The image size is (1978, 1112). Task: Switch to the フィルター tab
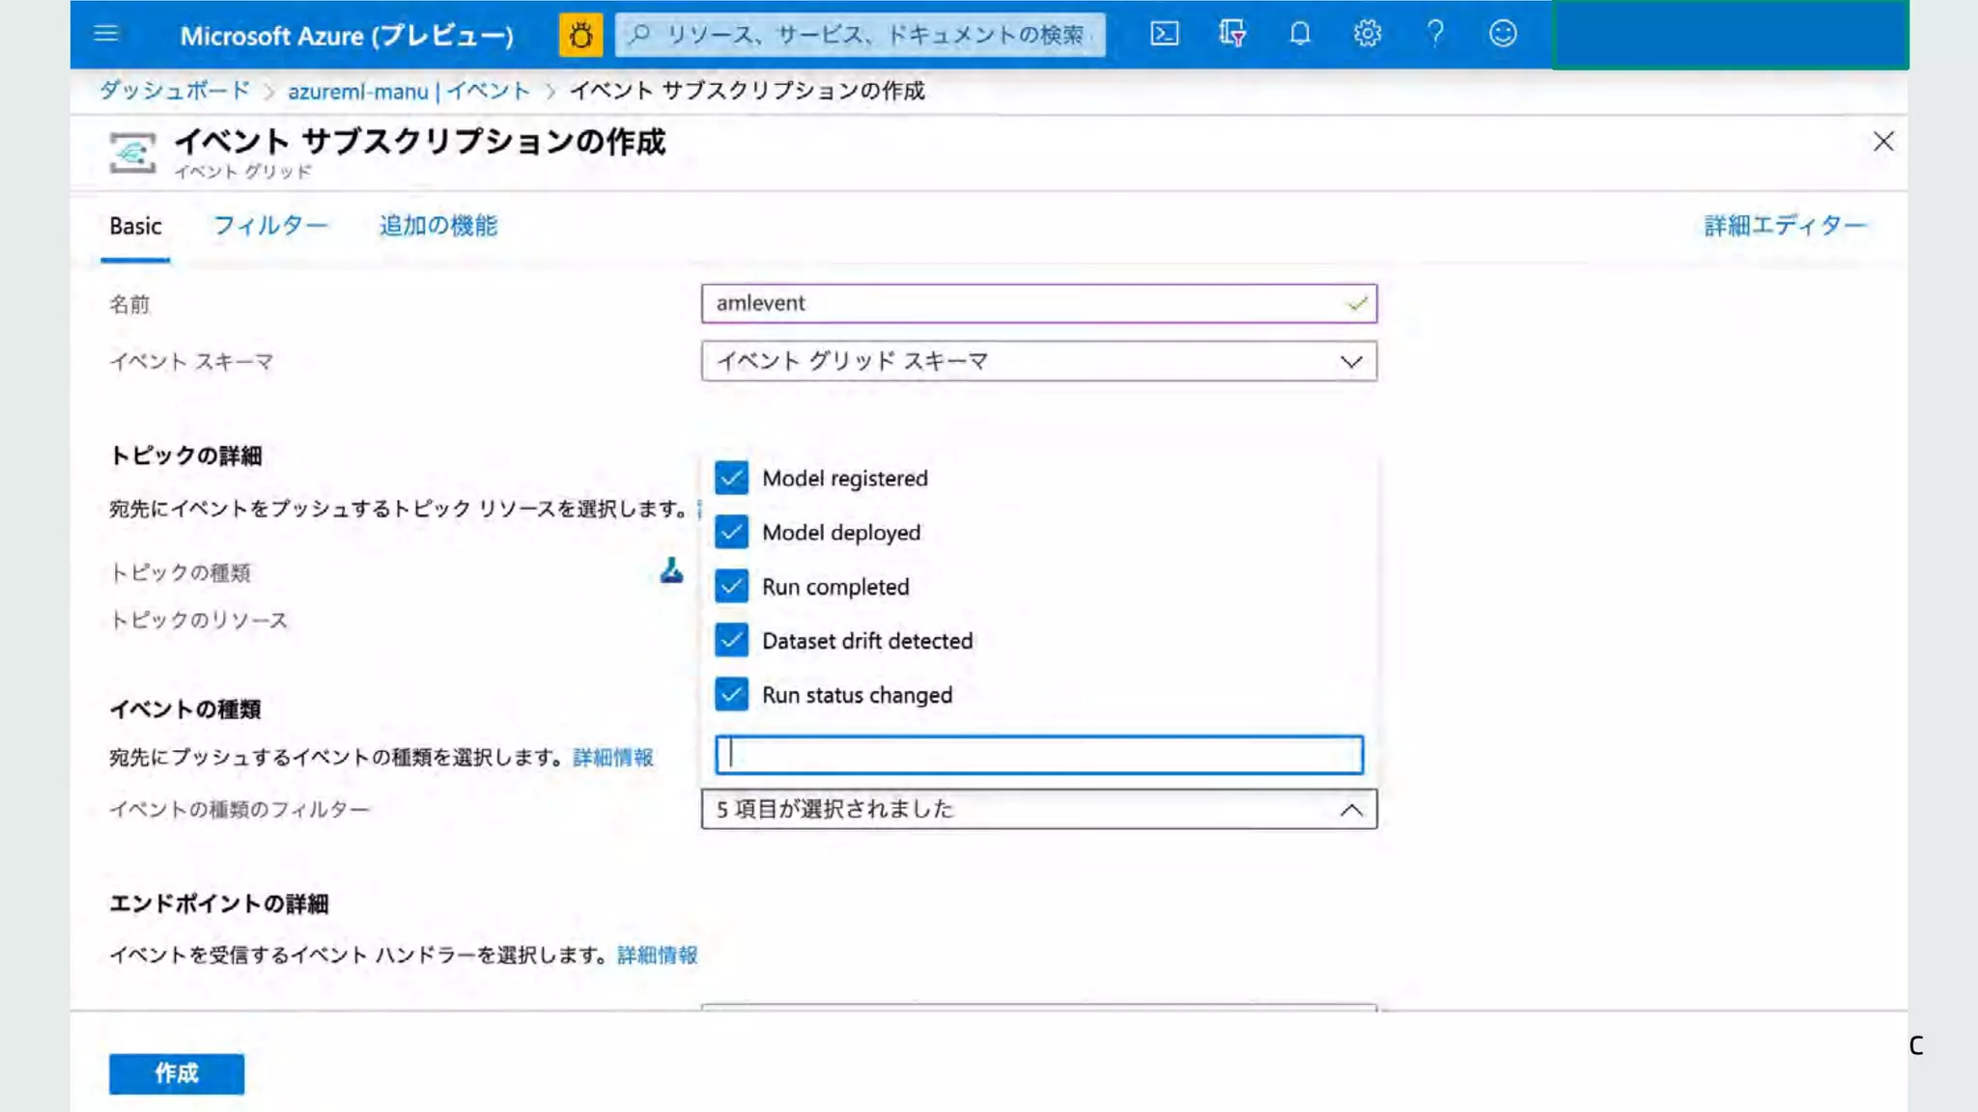point(269,226)
